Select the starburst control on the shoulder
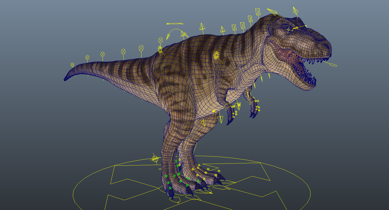 coord(216,55)
